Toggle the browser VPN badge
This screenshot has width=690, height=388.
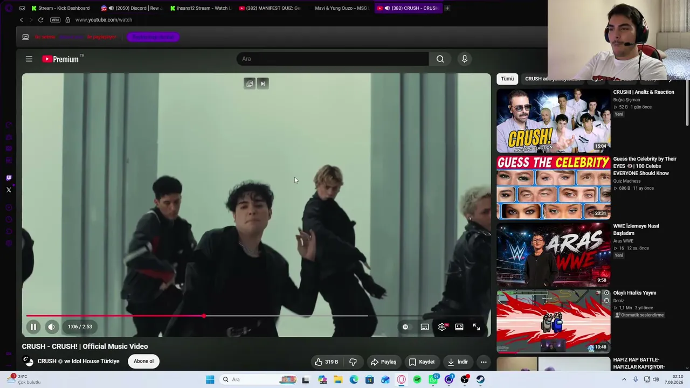click(x=55, y=20)
